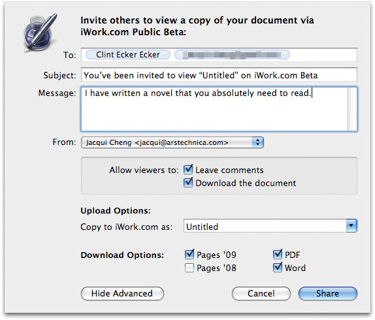Click the From popup stepper arrows

click(x=258, y=142)
